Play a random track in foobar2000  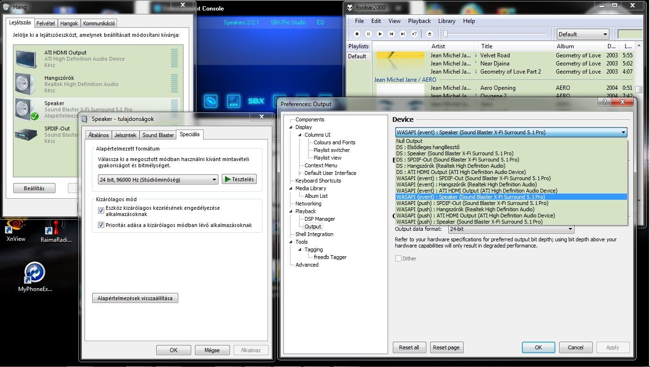click(414, 34)
